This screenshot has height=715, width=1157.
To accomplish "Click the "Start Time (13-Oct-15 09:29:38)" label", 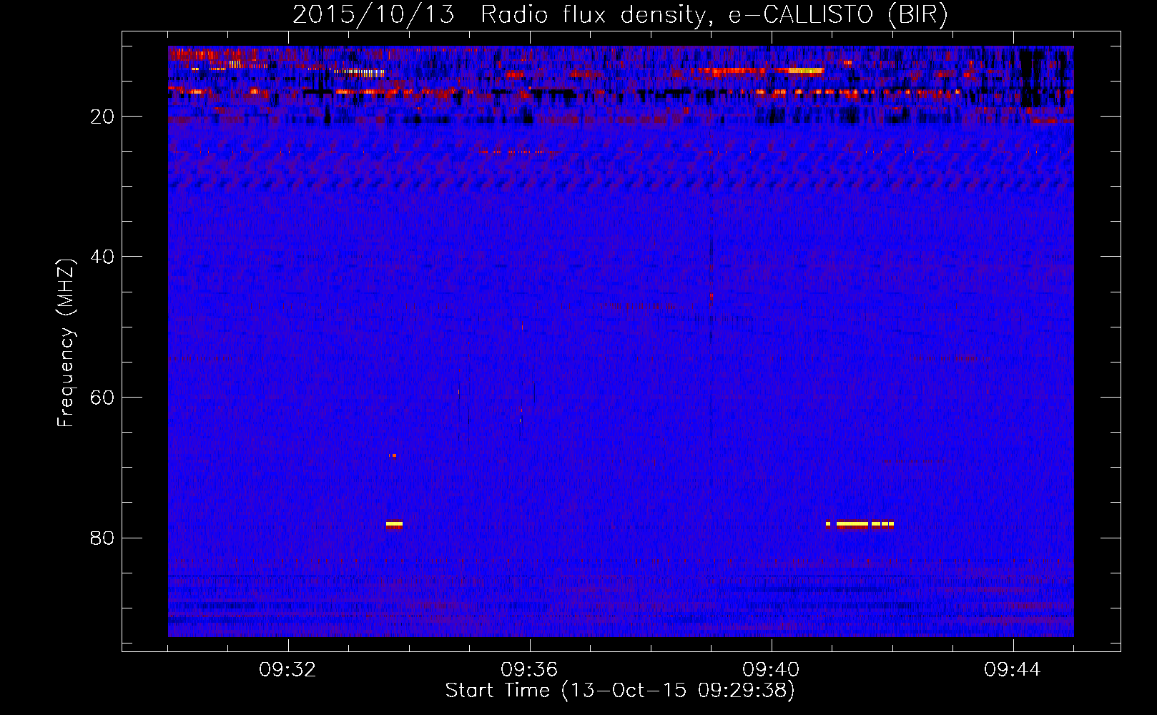I will tap(620, 690).
